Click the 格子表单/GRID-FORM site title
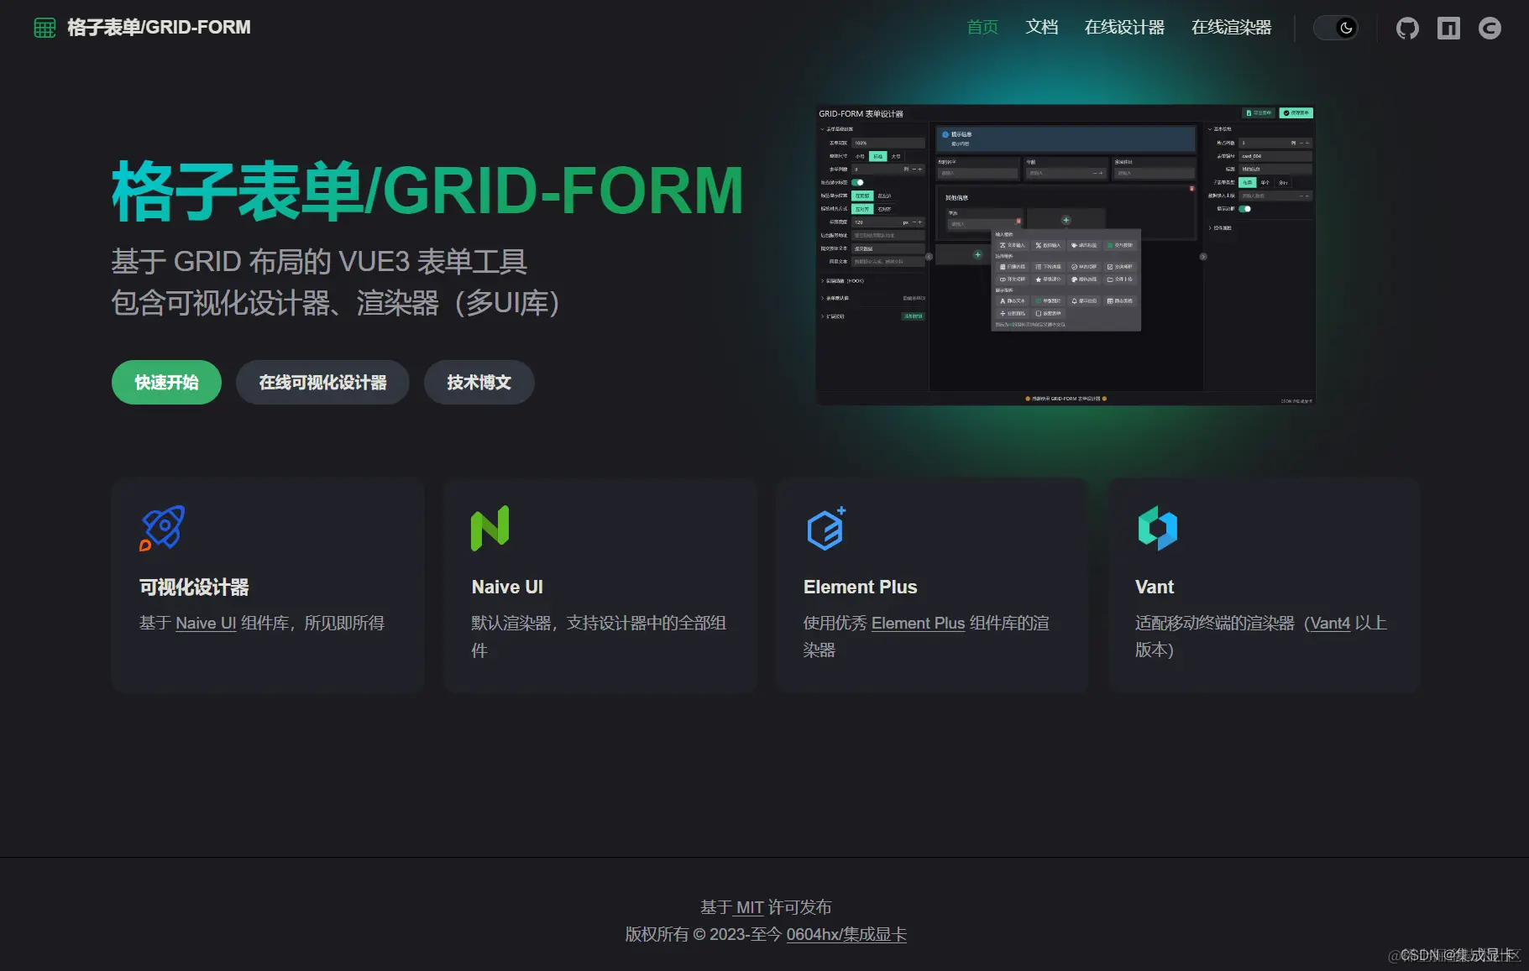Screen dimensions: 1529x971 159,28
